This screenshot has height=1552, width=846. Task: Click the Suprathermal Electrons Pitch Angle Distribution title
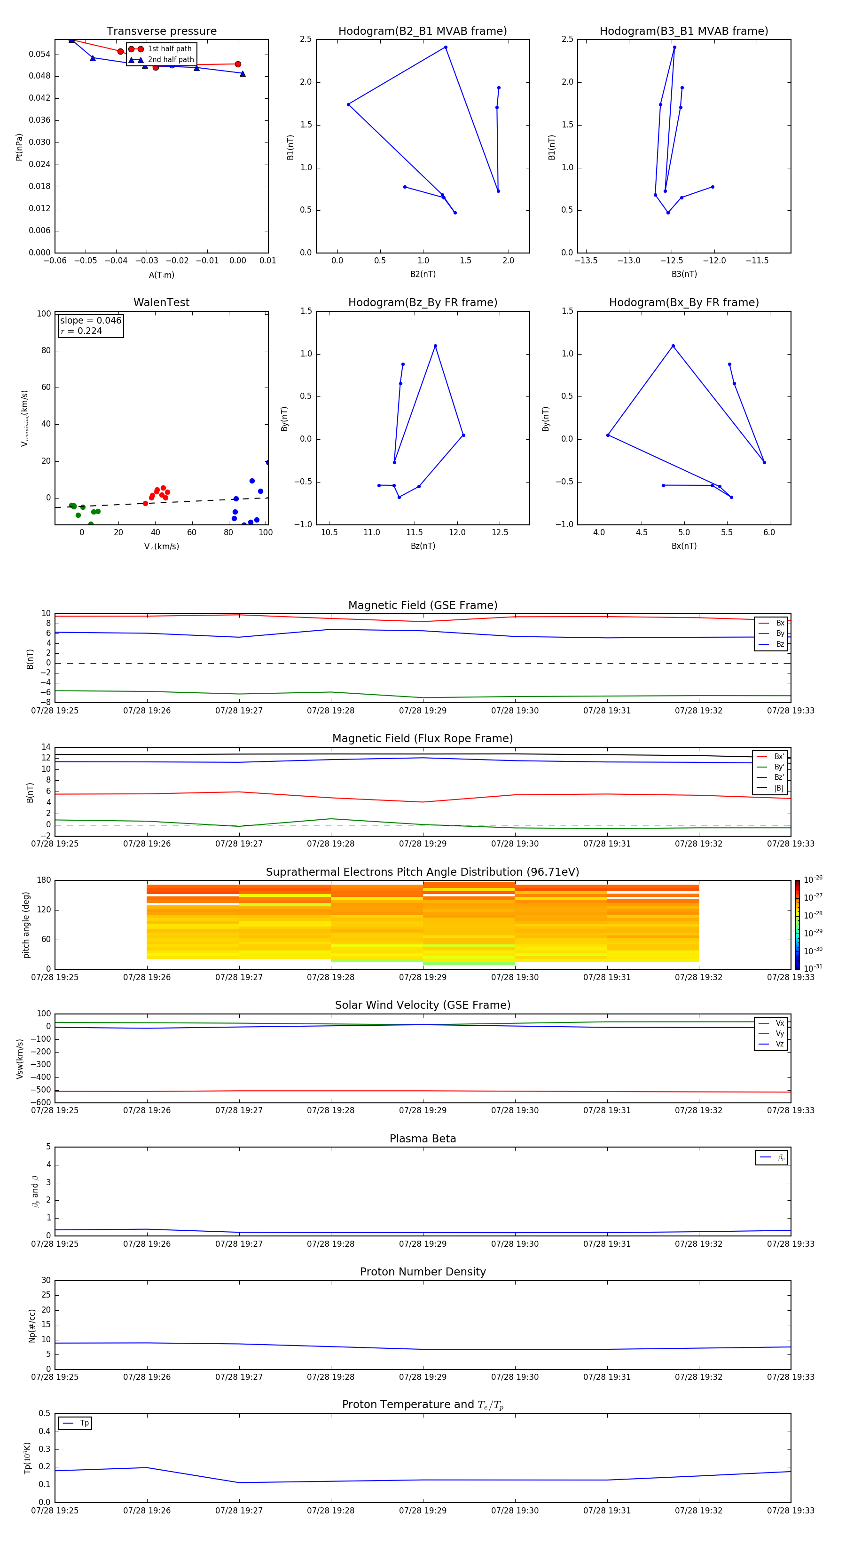pyautogui.click(x=423, y=872)
